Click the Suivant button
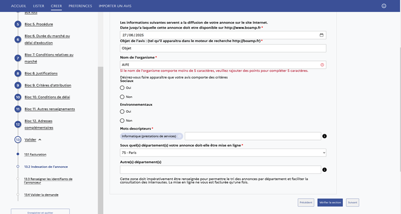 tap(353, 203)
